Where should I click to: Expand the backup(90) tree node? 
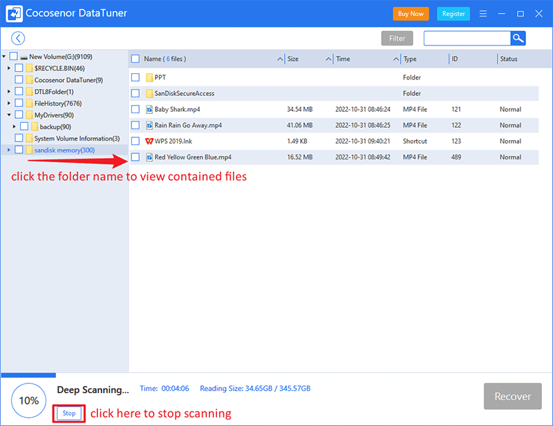14,126
